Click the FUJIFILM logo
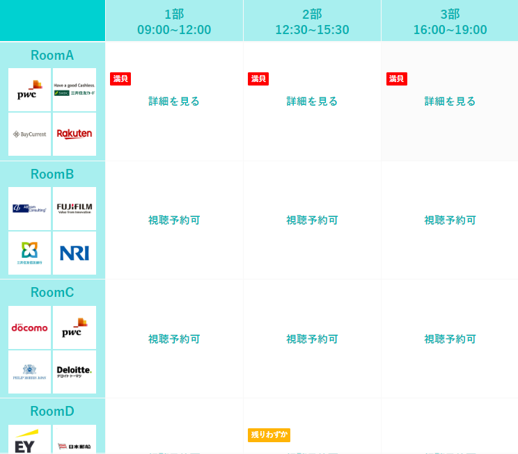 [x=74, y=209]
